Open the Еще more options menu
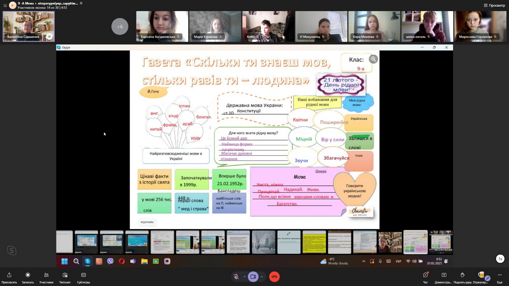The height and width of the screenshot is (286, 509). [499, 275]
